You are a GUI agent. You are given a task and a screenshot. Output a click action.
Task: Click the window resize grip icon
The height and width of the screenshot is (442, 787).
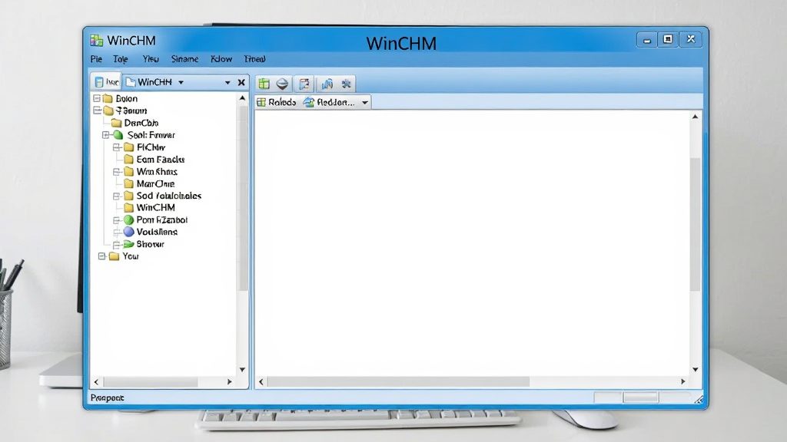[698, 399]
